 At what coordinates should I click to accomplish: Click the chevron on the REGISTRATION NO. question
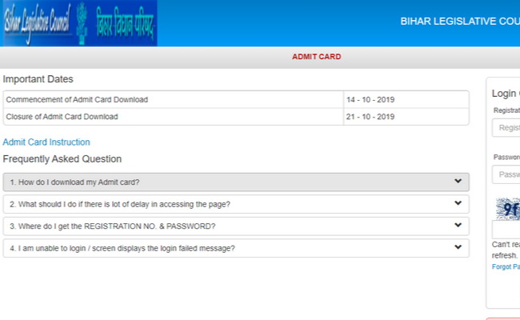458,226
